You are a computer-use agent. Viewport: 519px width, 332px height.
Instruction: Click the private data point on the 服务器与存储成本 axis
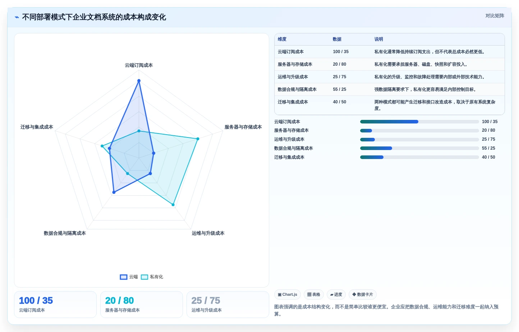[x=198, y=139]
